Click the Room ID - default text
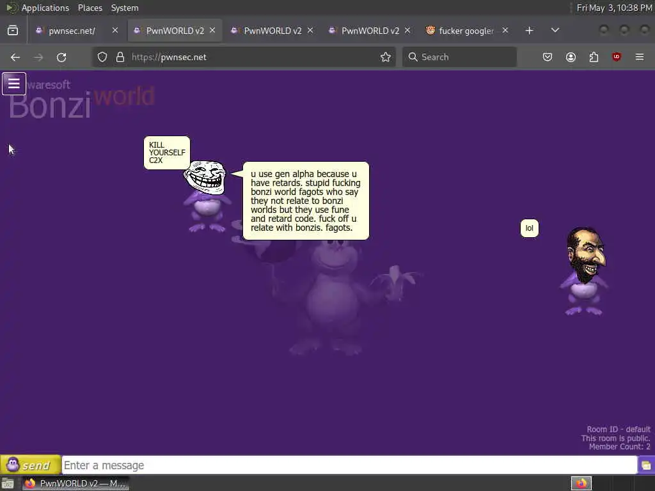Image resolution: width=655 pixels, height=491 pixels. pyautogui.click(x=619, y=429)
